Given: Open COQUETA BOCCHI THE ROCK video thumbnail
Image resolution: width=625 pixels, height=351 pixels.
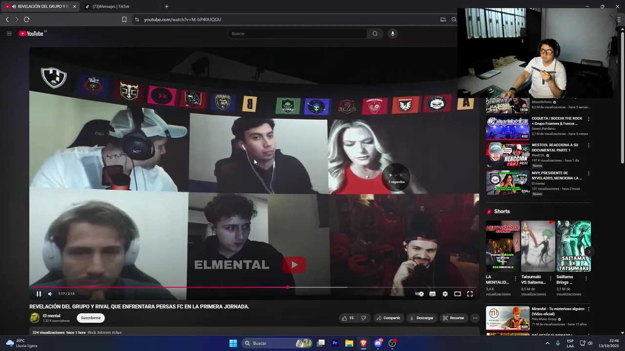Looking at the screenshot, I should point(507,128).
